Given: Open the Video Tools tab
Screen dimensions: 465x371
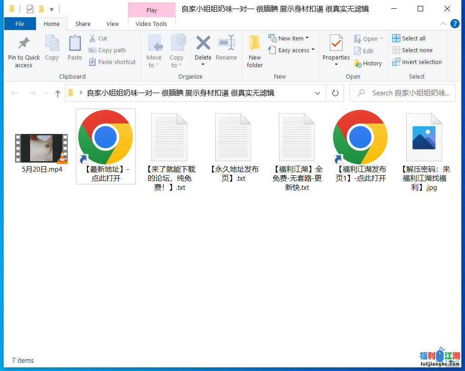Looking at the screenshot, I should point(151,24).
